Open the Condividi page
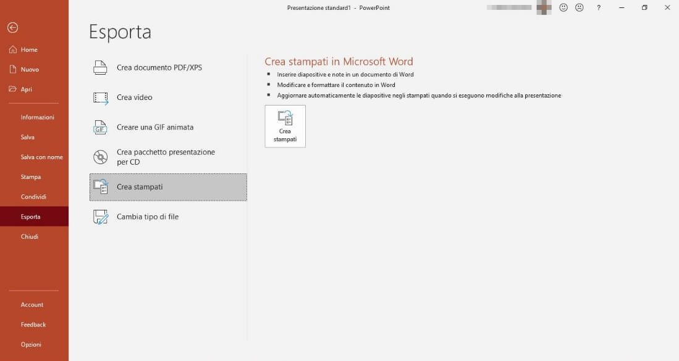This screenshot has height=361, width=679. point(33,197)
